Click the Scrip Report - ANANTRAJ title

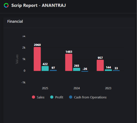pos(39,5)
